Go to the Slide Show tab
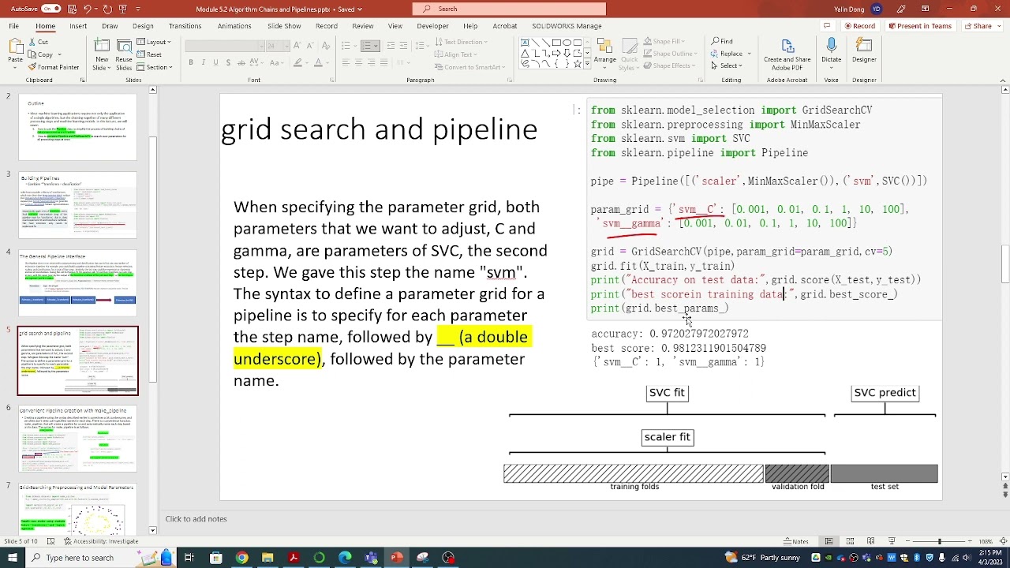This screenshot has height=568, width=1010. coord(284,26)
